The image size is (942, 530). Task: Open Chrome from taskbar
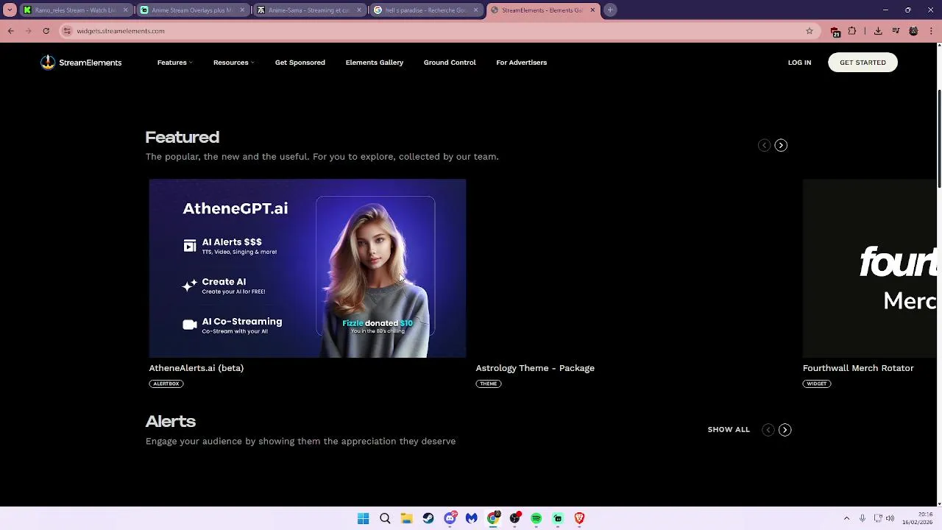[x=493, y=519]
